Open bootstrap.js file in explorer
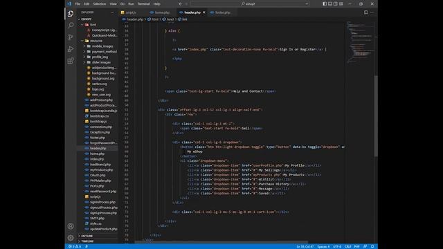The height and width of the screenshot is (249, 443). [98, 122]
